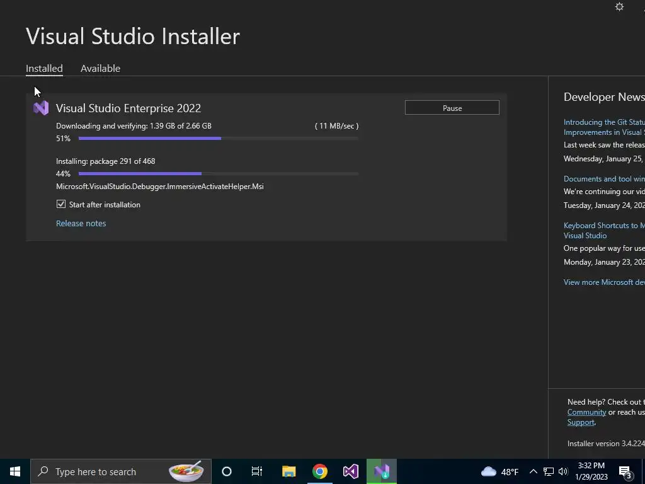Screen dimensions: 645x484
Task: Switch to the Installed tab
Action: click(x=45, y=68)
